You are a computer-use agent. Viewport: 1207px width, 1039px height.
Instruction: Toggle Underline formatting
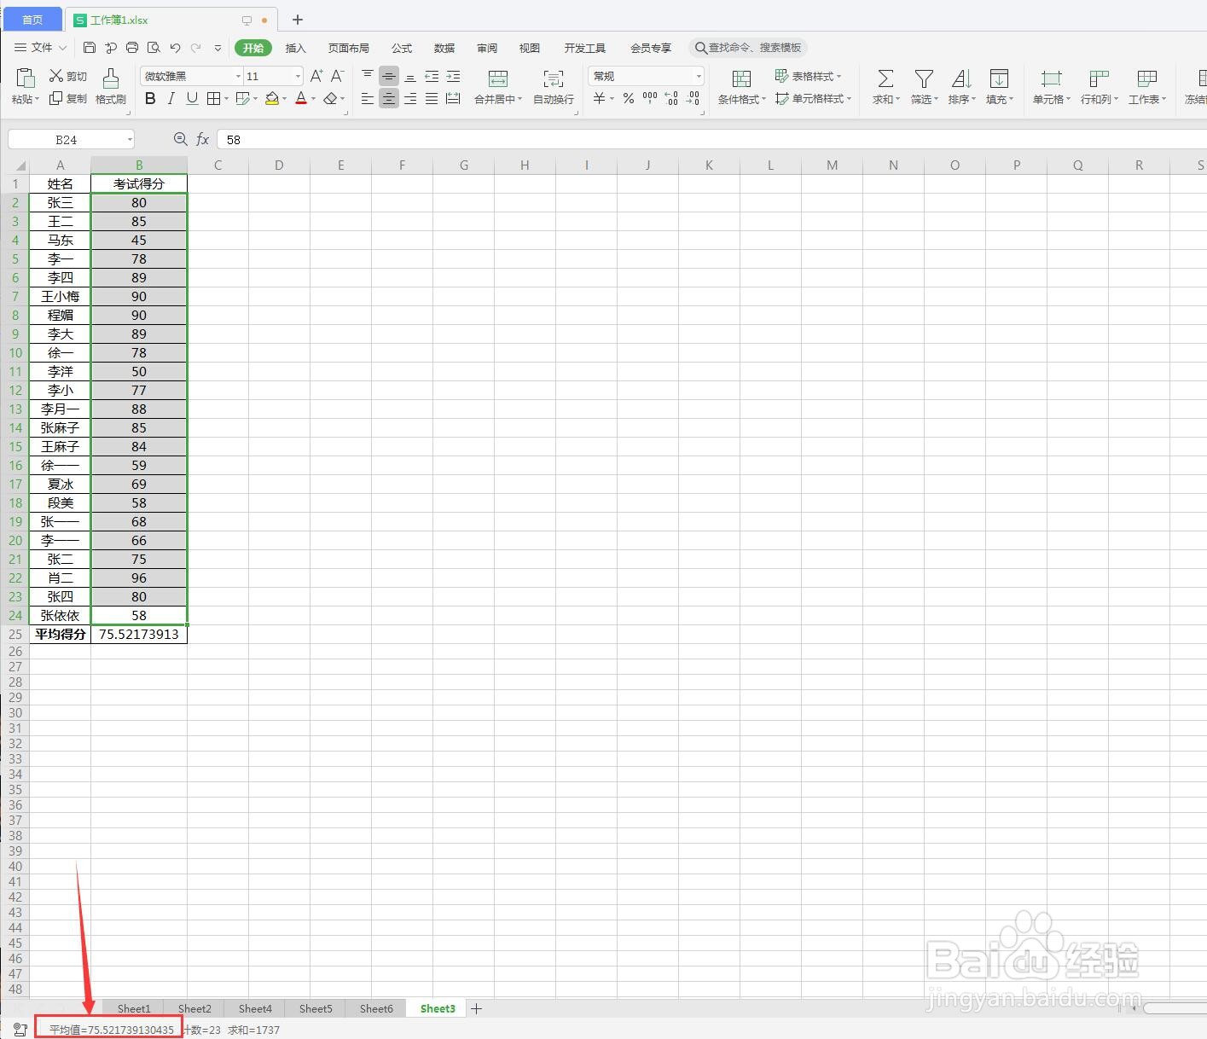tap(192, 99)
